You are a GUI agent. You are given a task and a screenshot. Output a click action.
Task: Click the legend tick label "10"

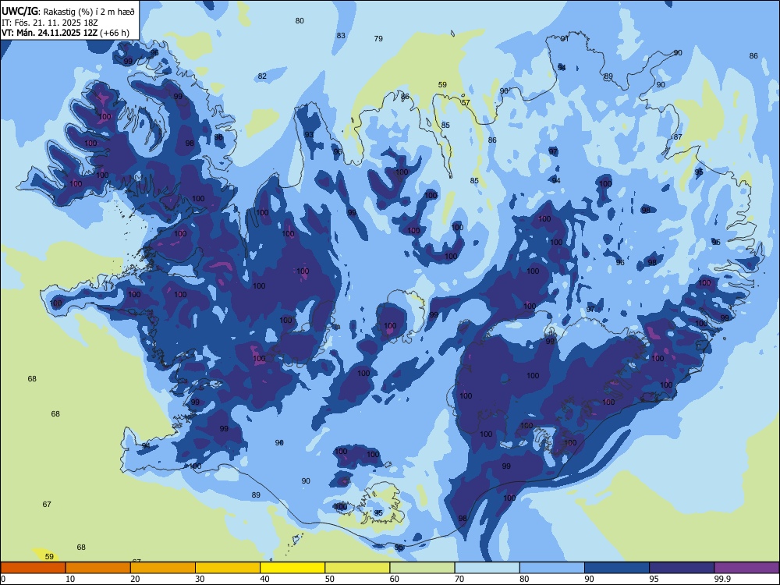pos(70,579)
